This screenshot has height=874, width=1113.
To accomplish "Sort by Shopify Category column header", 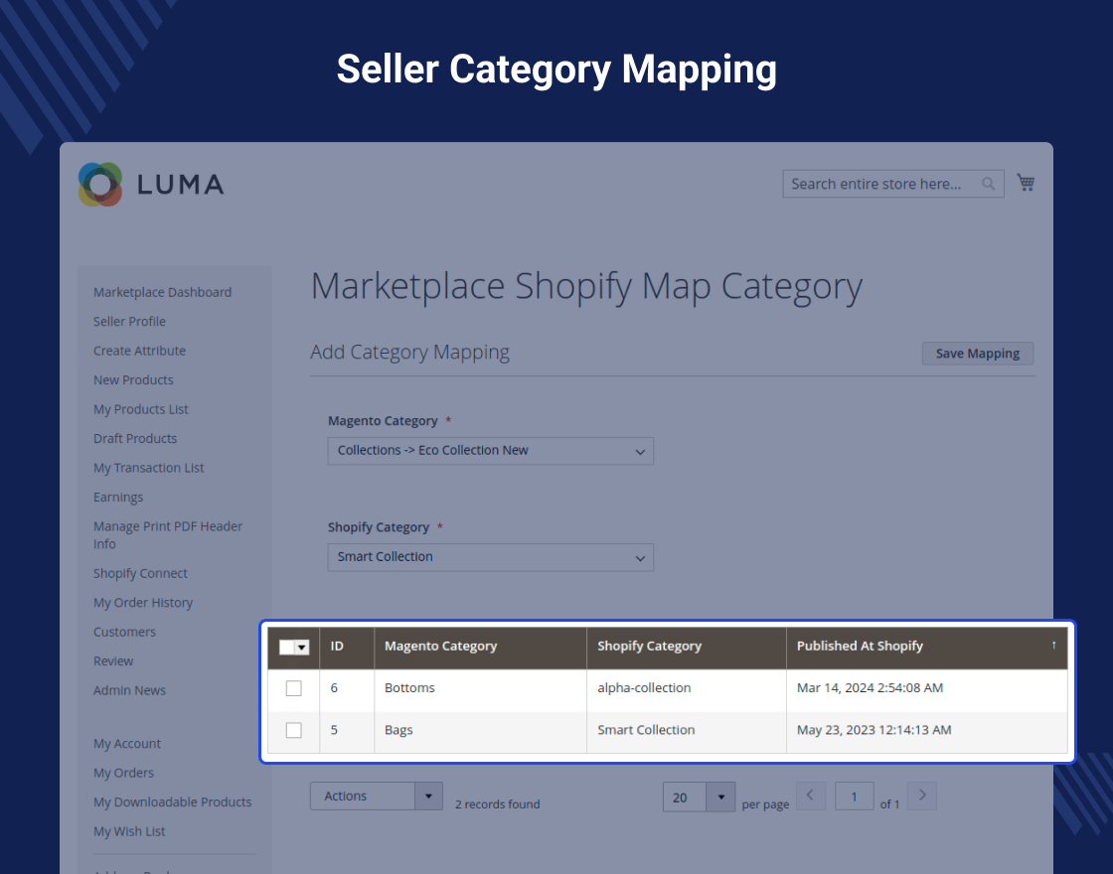I will point(687,647).
